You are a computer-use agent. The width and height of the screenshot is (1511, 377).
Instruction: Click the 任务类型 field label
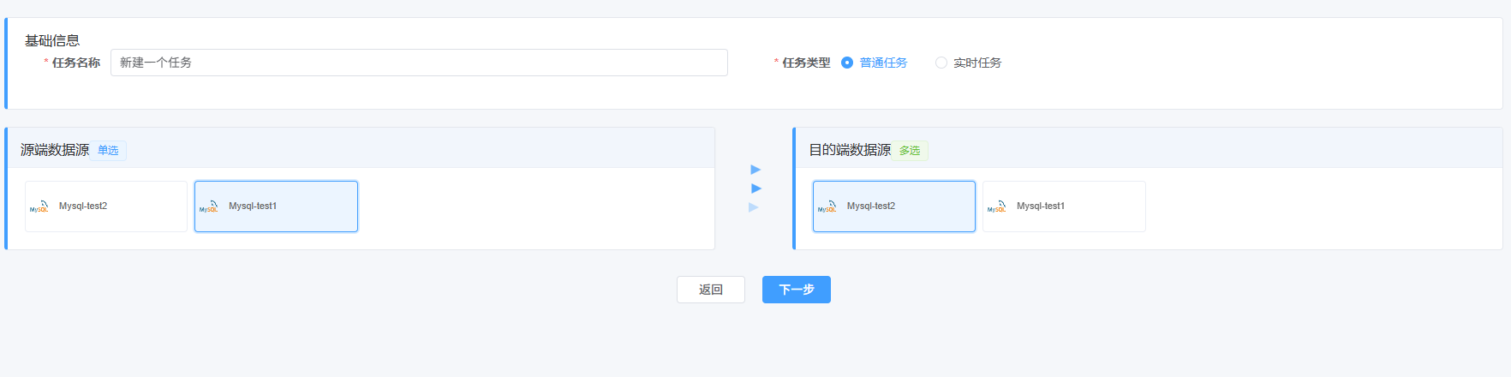pyautogui.click(x=805, y=63)
